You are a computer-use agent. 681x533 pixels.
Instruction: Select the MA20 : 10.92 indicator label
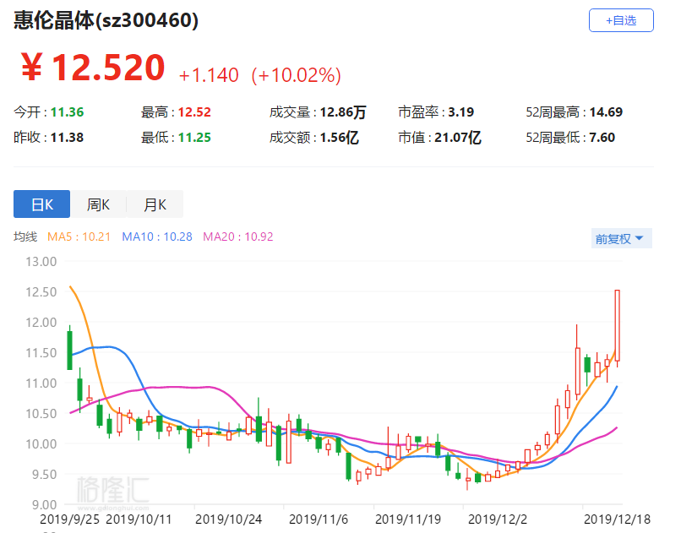pyautogui.click(x=238, y=237)
